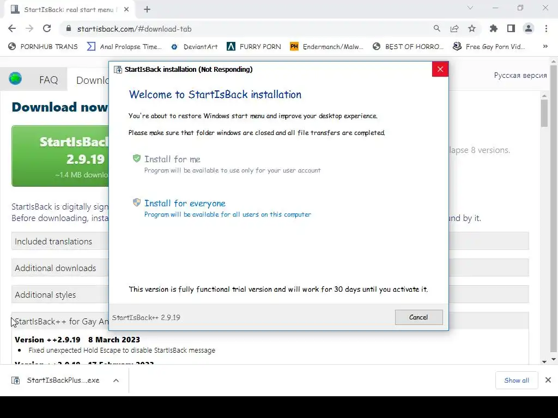Click the page's inner vertical scrollbar thumb

pos(544,113)
